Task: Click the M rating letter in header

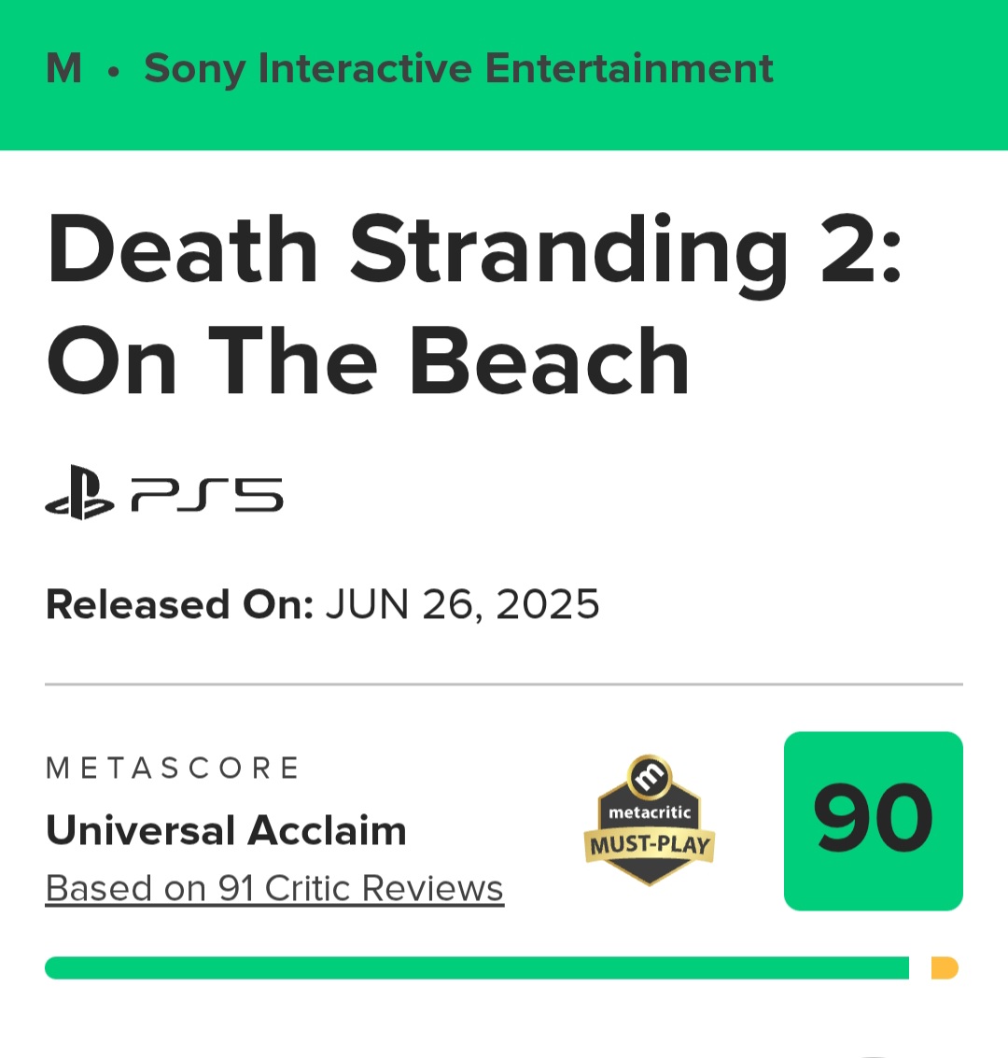Action: (x=63, y=69)
